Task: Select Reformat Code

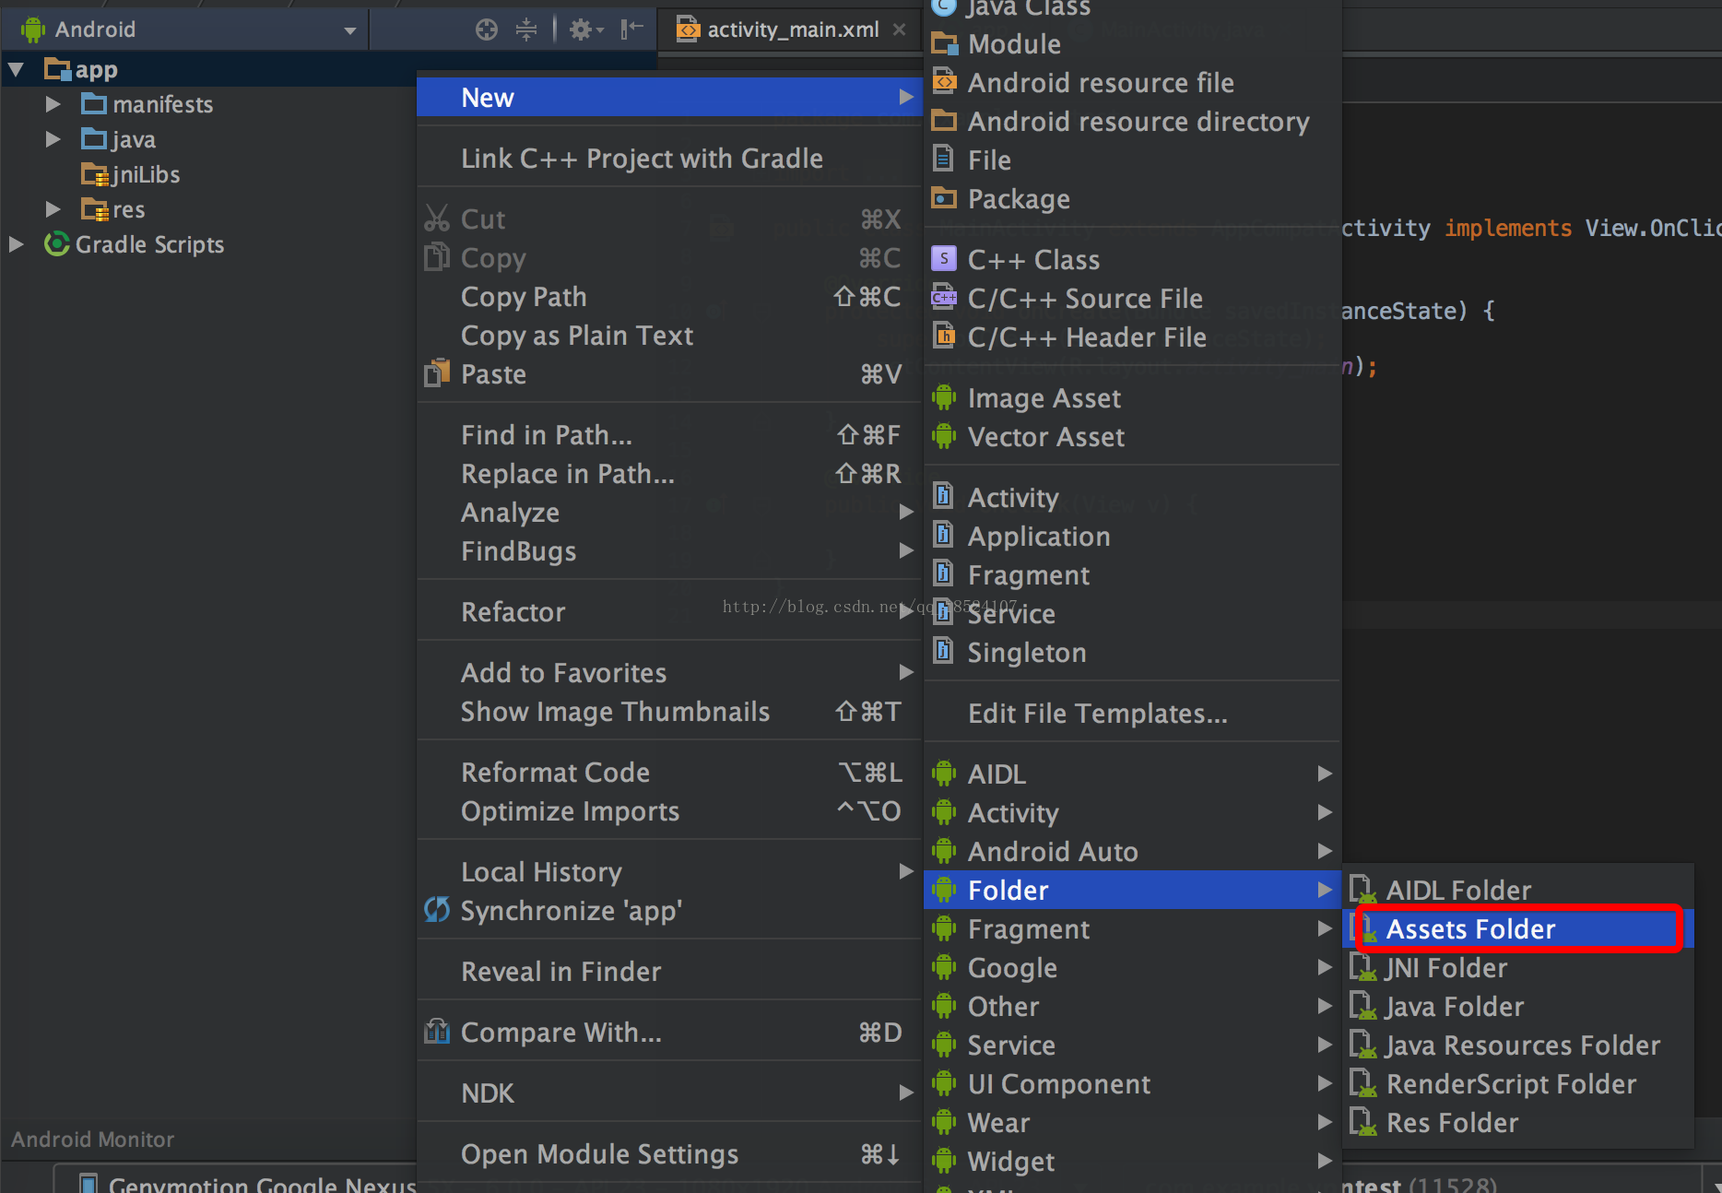Action: pyautogui.click(x=669, y=772)
